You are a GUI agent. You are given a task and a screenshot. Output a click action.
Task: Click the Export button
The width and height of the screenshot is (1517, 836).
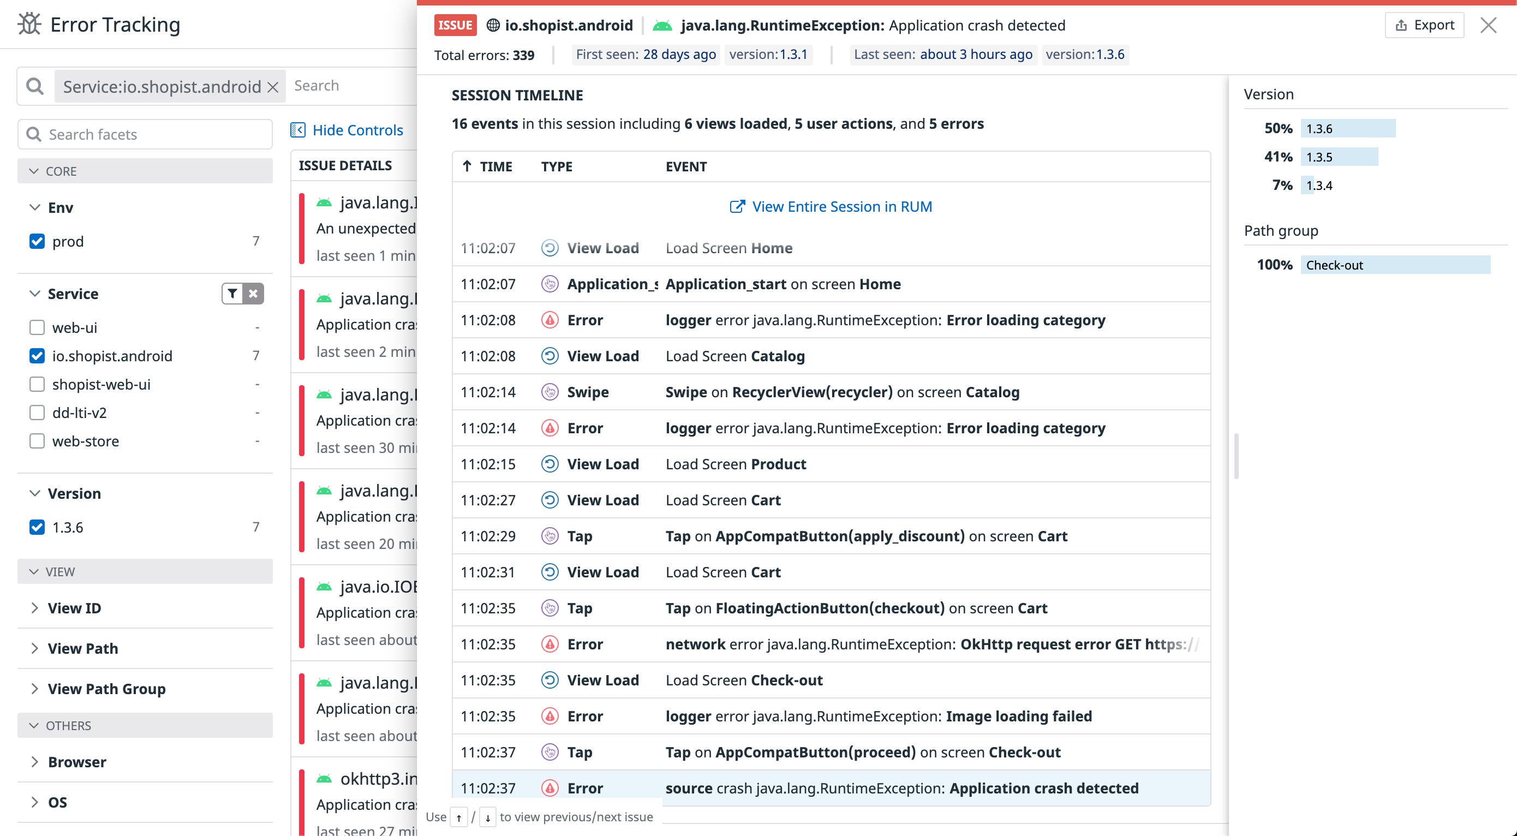click(1425, 25)
